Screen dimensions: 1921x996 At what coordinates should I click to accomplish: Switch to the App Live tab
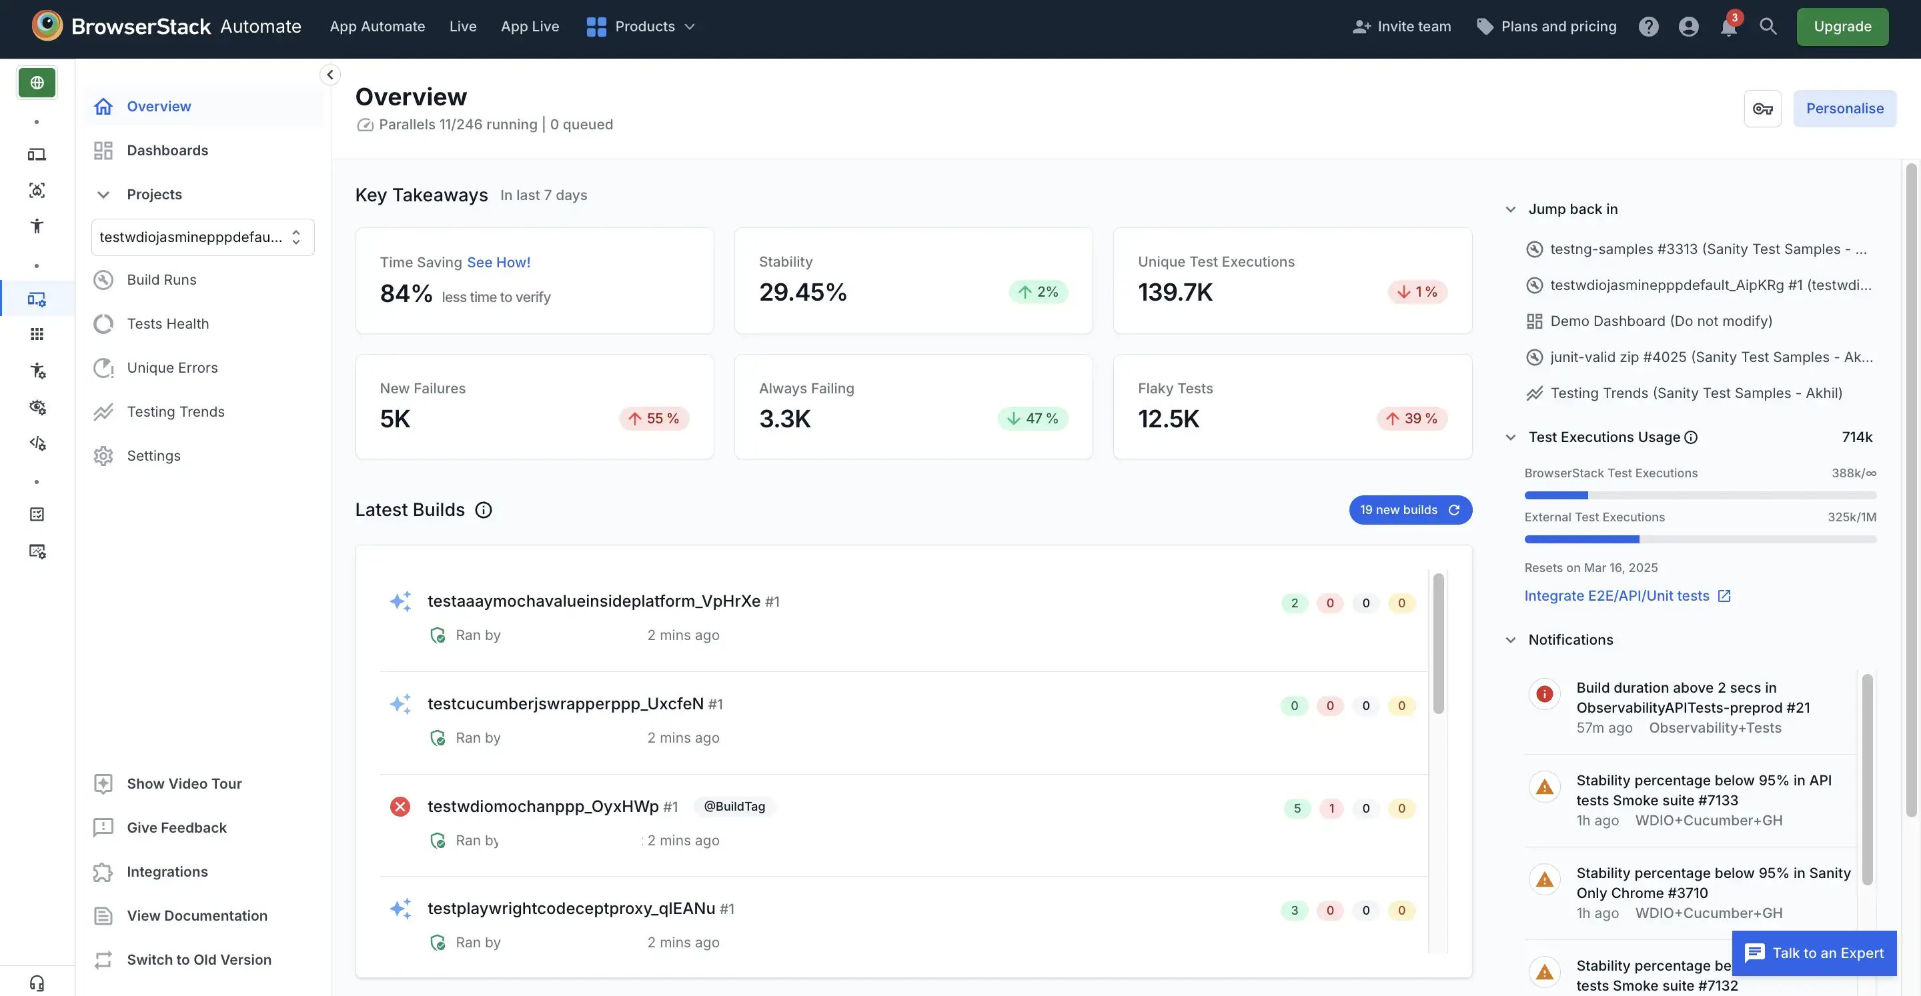pos(530,26)
